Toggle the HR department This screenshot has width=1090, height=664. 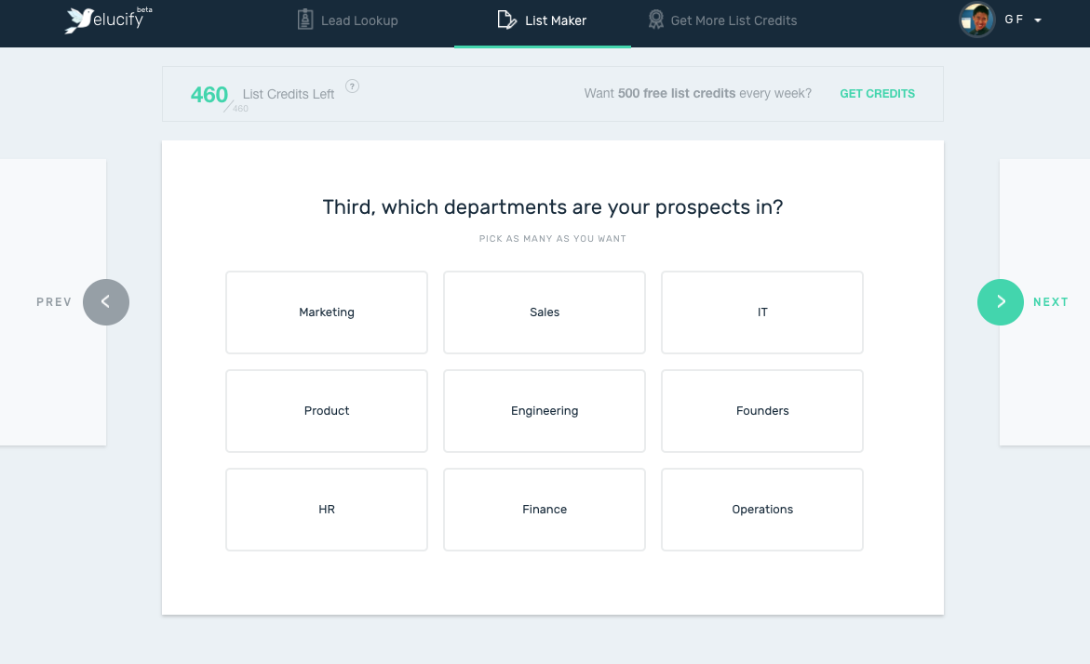point(327,510)
